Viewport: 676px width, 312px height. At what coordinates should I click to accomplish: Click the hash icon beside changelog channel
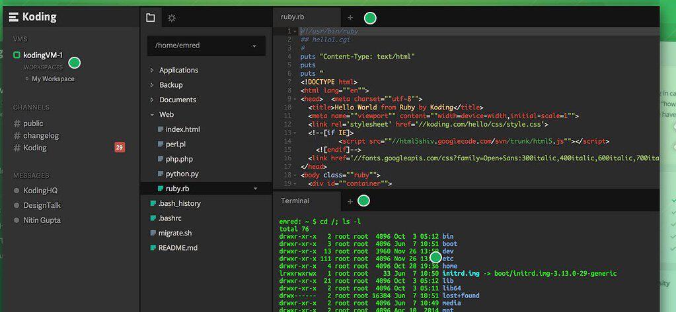point(17,136)
